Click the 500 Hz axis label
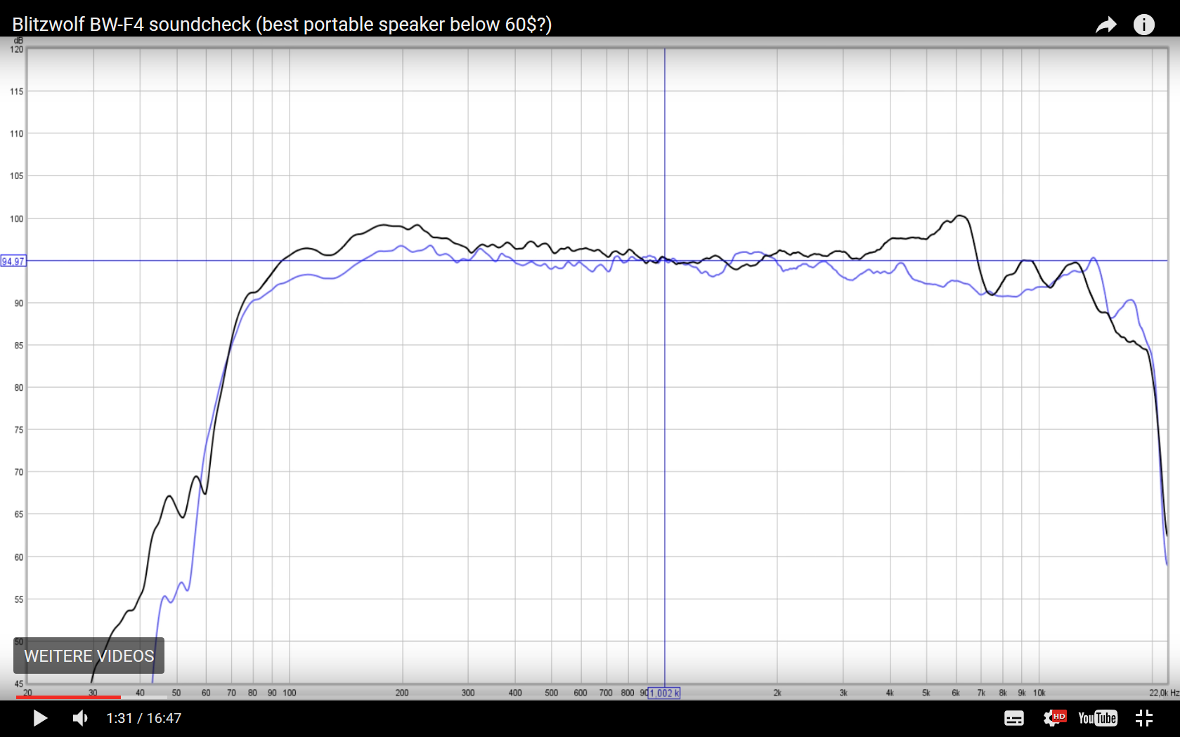 (552, 693)
